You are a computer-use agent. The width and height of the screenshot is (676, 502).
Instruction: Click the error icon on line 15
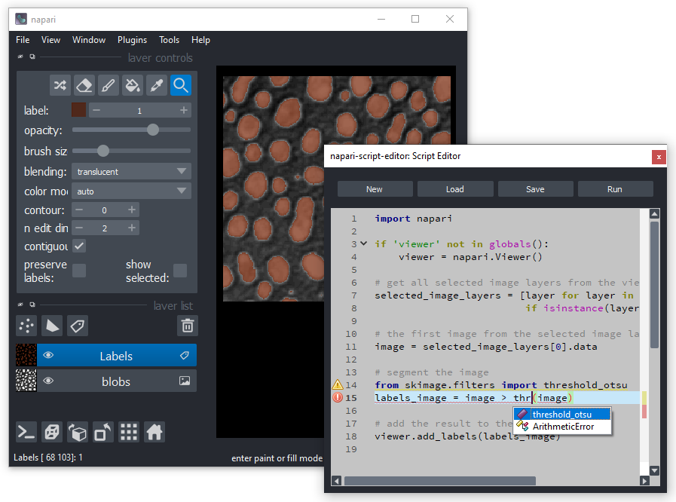(338, 398)
